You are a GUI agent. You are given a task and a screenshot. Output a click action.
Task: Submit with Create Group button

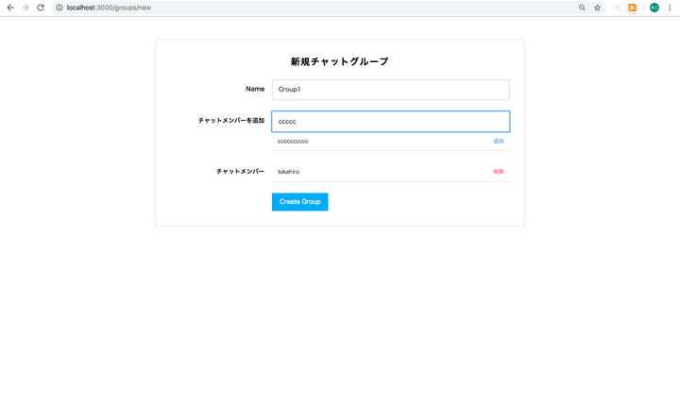(x=299, y=202)
